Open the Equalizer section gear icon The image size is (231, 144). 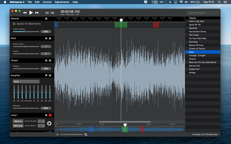(46, 75)
